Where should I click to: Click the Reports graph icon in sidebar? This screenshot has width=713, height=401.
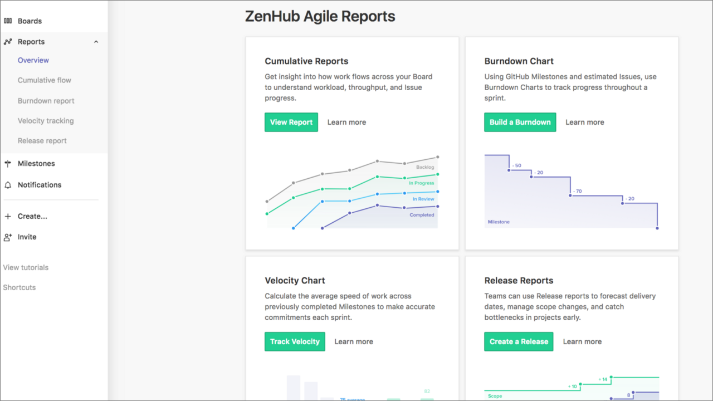tap(8, 42)
